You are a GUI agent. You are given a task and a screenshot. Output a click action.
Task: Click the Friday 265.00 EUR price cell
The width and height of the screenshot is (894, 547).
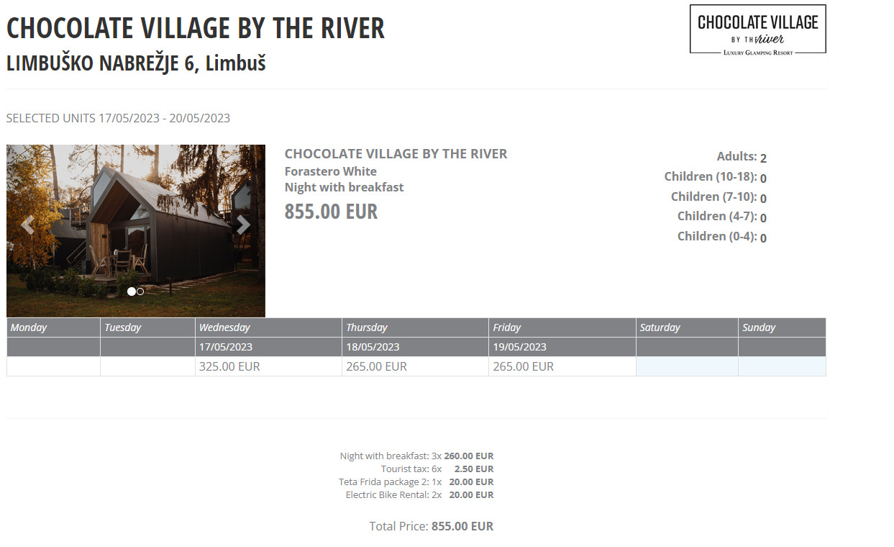click(x=561, y=366)
